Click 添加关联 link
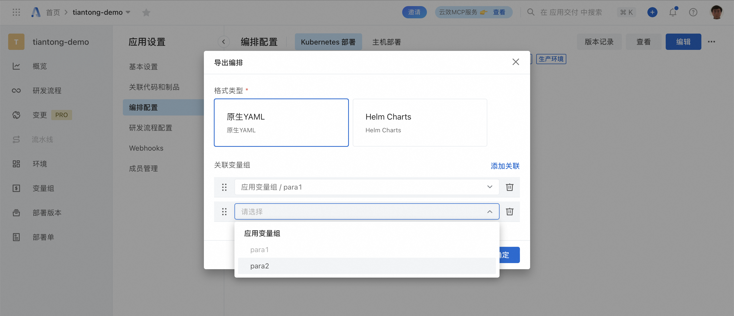Viewport: 734px width, 316px height. (x=505, y=166)
